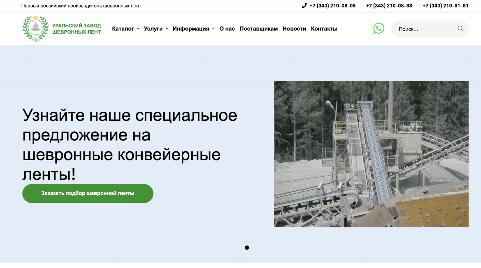Click the tagline Первый российский производитель шевронных лент
This screenshot has height=268, width=481.
pos(81,5)
